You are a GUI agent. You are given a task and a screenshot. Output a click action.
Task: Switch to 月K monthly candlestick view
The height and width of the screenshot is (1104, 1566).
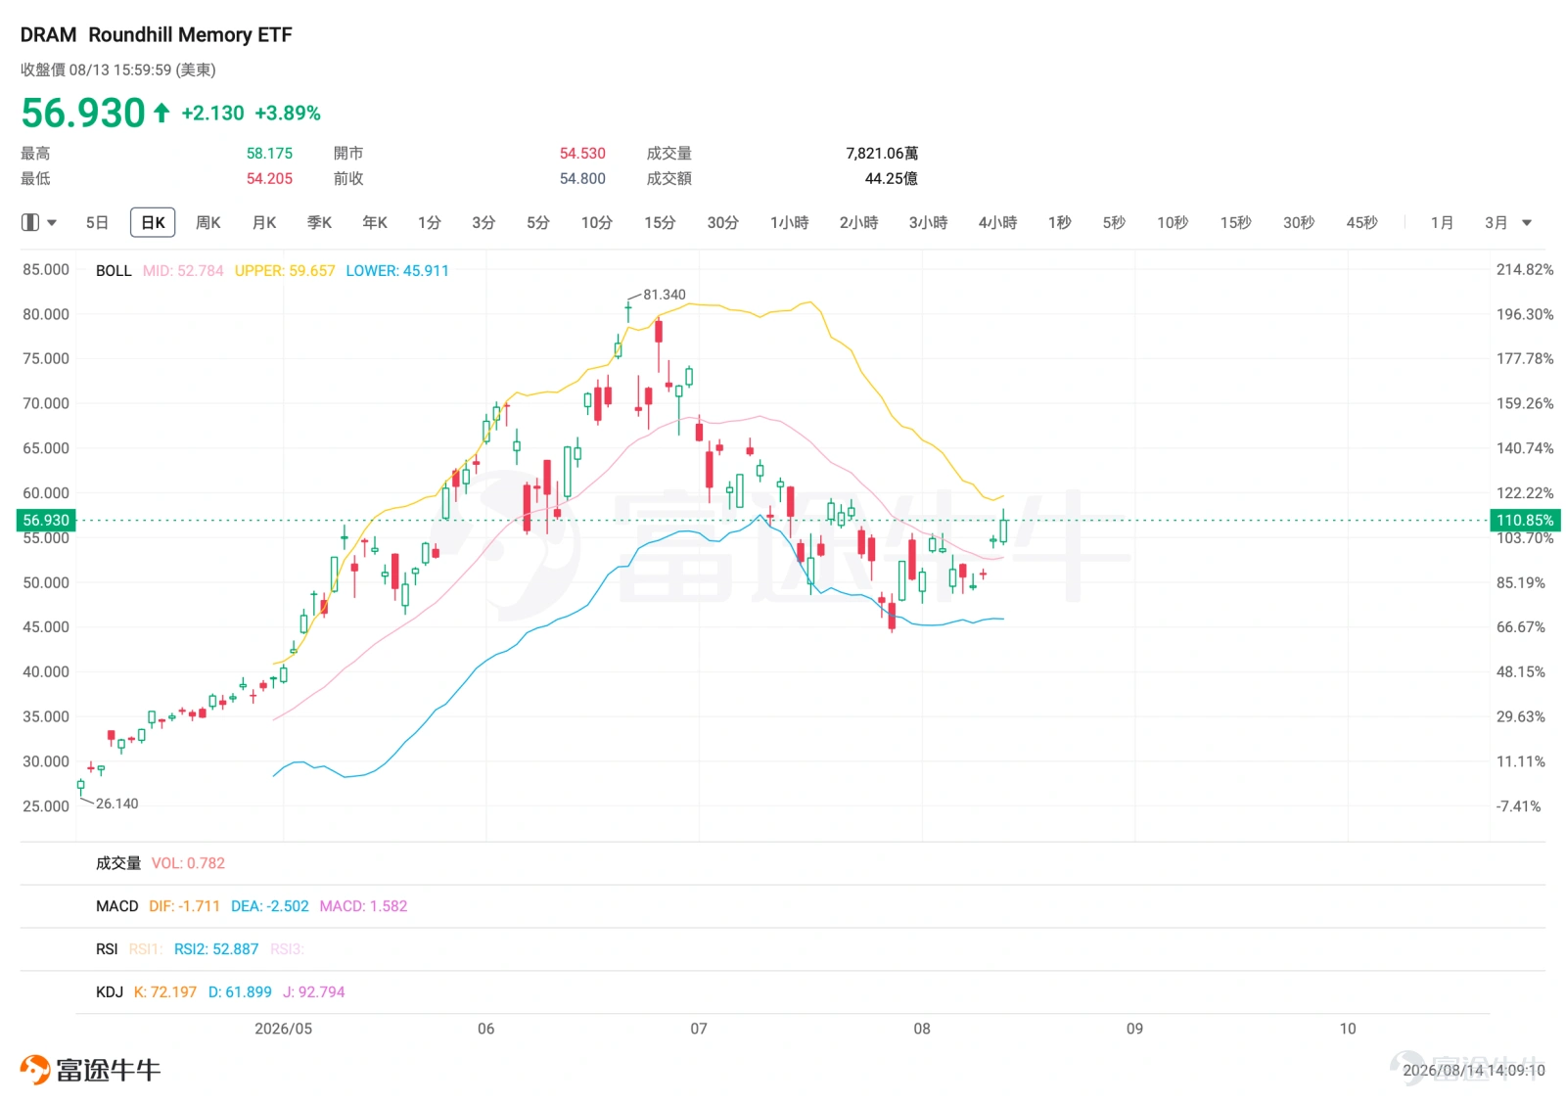point(264,223)
